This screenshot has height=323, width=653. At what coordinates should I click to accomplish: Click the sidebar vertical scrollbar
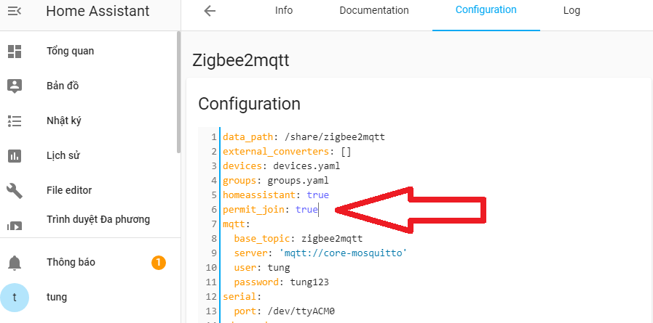[178, 92]
